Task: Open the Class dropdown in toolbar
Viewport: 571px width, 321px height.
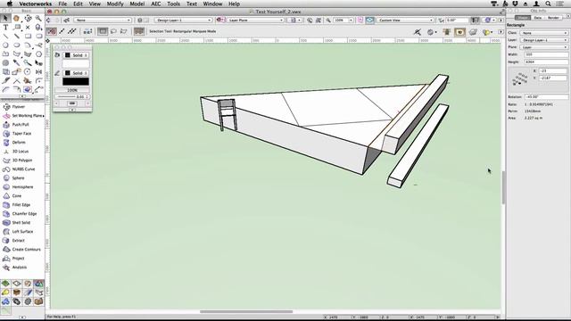Action: 103,21
